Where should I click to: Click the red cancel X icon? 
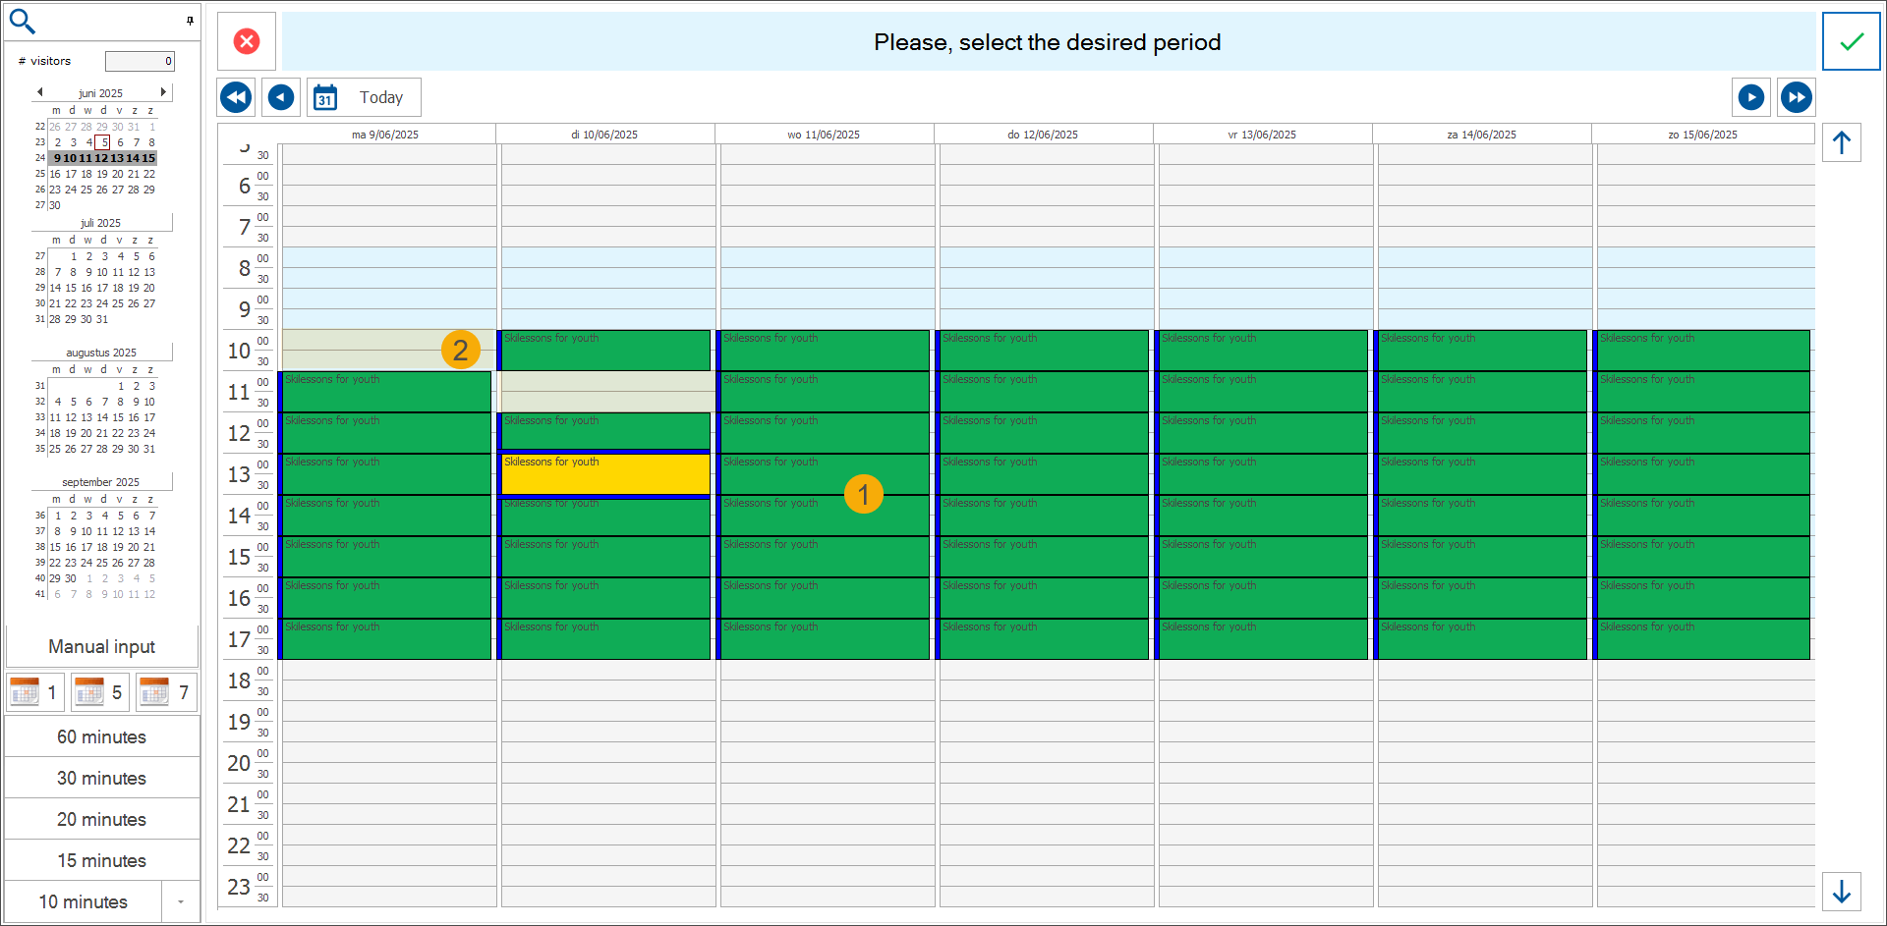tap(247, 41)
